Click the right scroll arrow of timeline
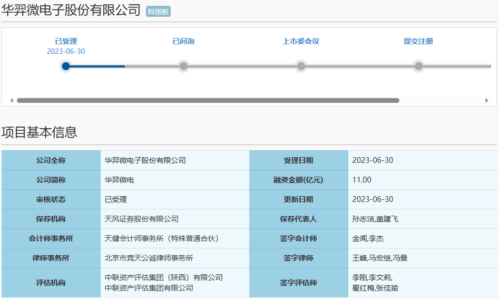 point(486,101)
